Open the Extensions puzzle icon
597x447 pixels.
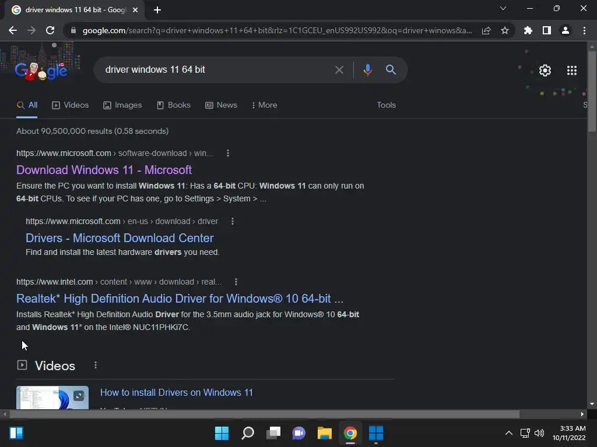tap(528, 30)
